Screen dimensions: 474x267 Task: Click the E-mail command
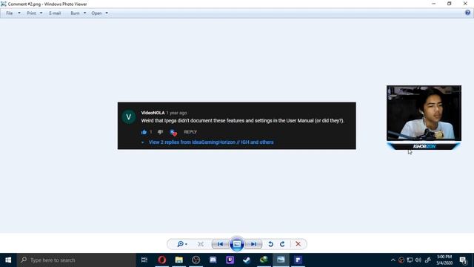(55, 13)
